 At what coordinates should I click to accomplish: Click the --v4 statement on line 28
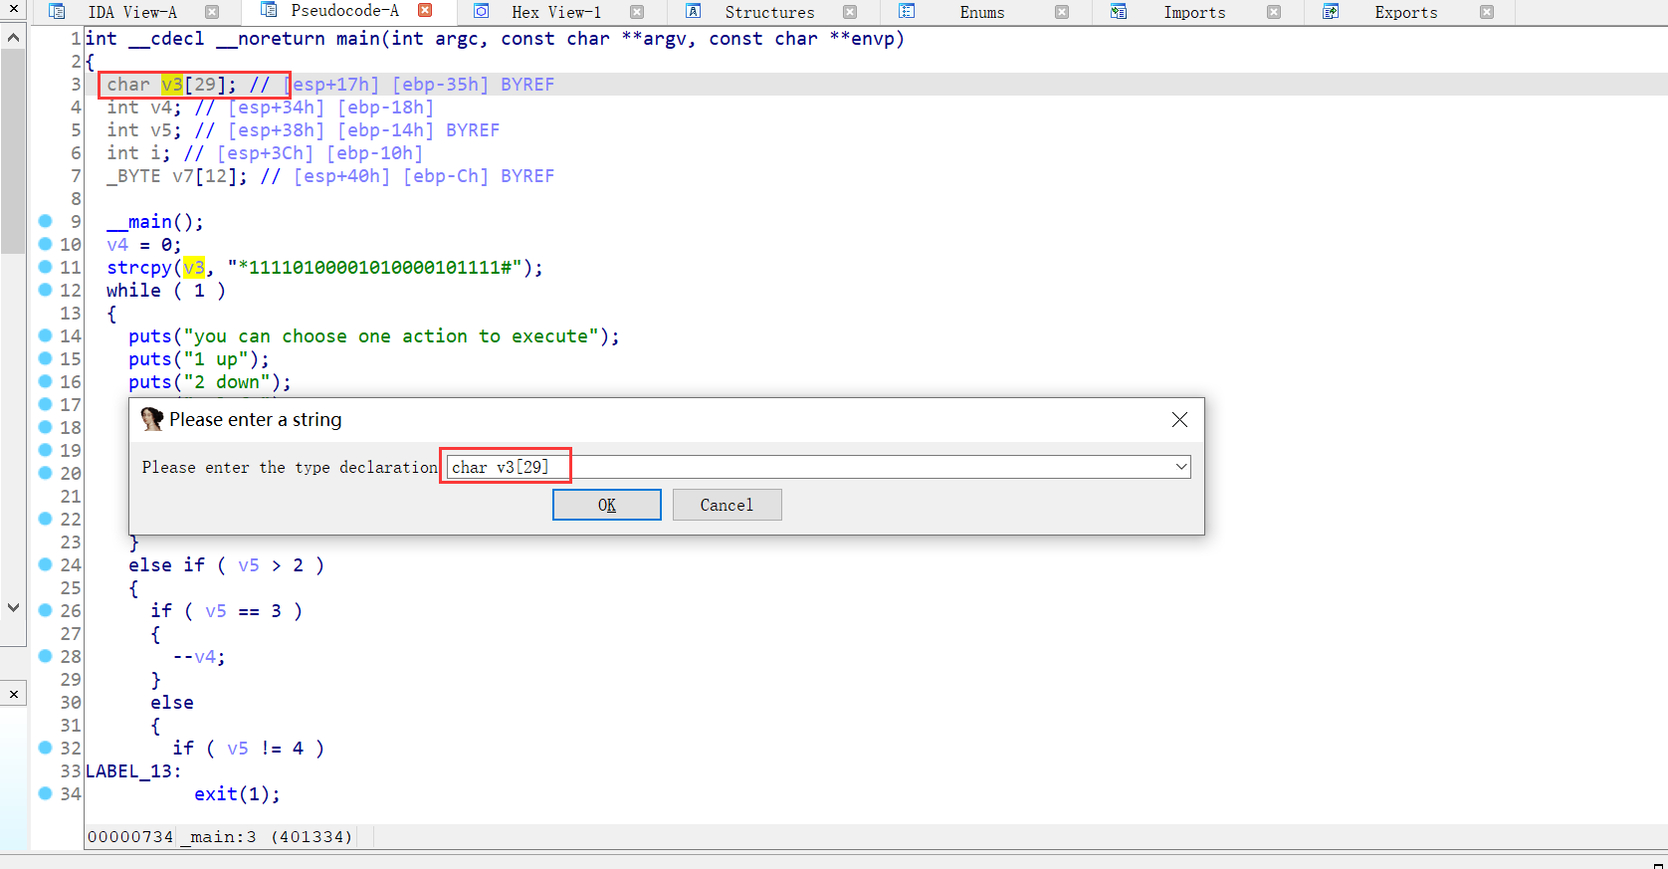(199, 657)
